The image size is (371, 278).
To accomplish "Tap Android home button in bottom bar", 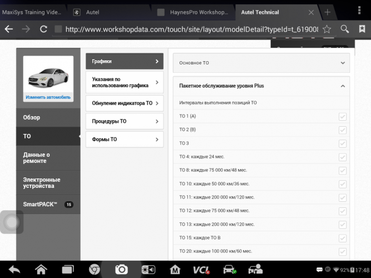I will [41, 269].
